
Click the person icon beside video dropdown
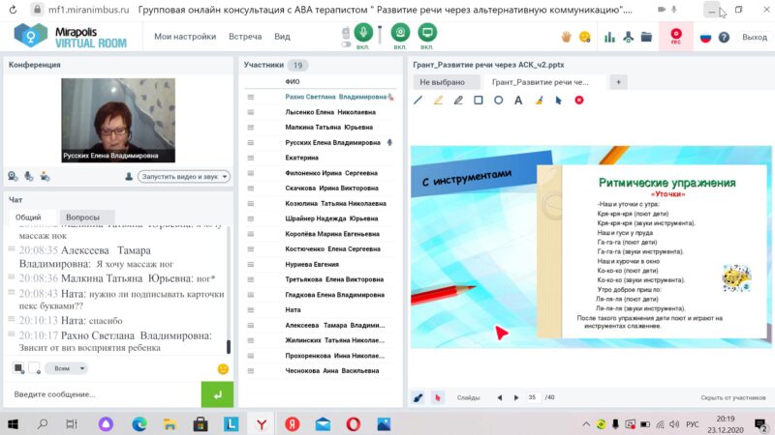129,176
